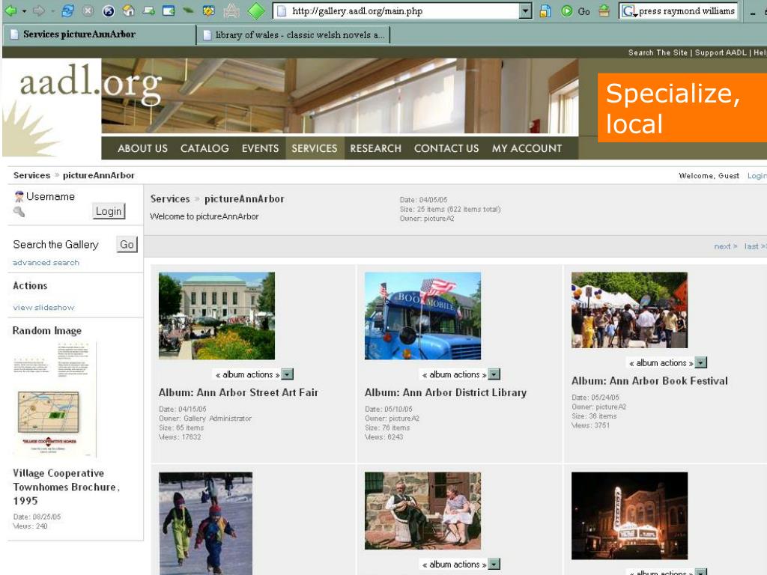Open the CATALOG navigation menu item
The height and width of the screenshot is (575, 767).
[x=204, y=148]
